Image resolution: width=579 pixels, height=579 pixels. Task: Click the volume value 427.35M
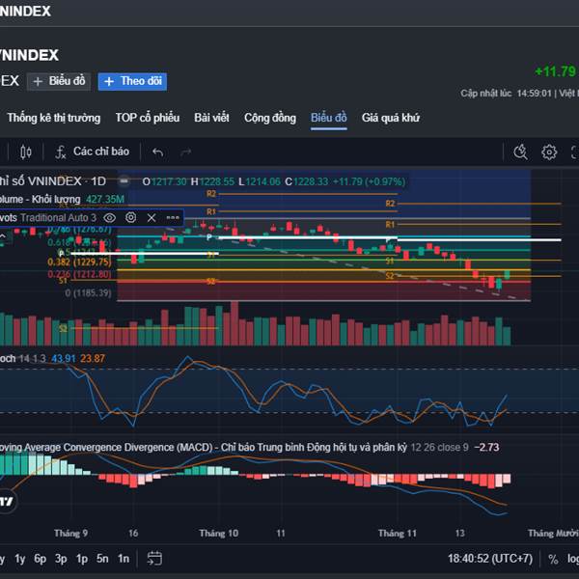[x=105, y=200]
